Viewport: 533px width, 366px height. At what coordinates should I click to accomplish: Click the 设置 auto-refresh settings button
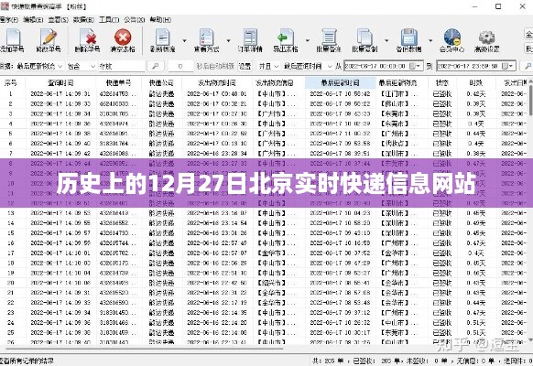pyautogui.click(x=245, y=66)
